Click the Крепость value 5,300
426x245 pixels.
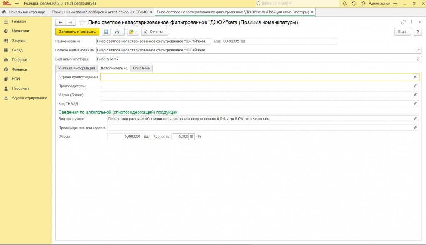pos(181,137)
